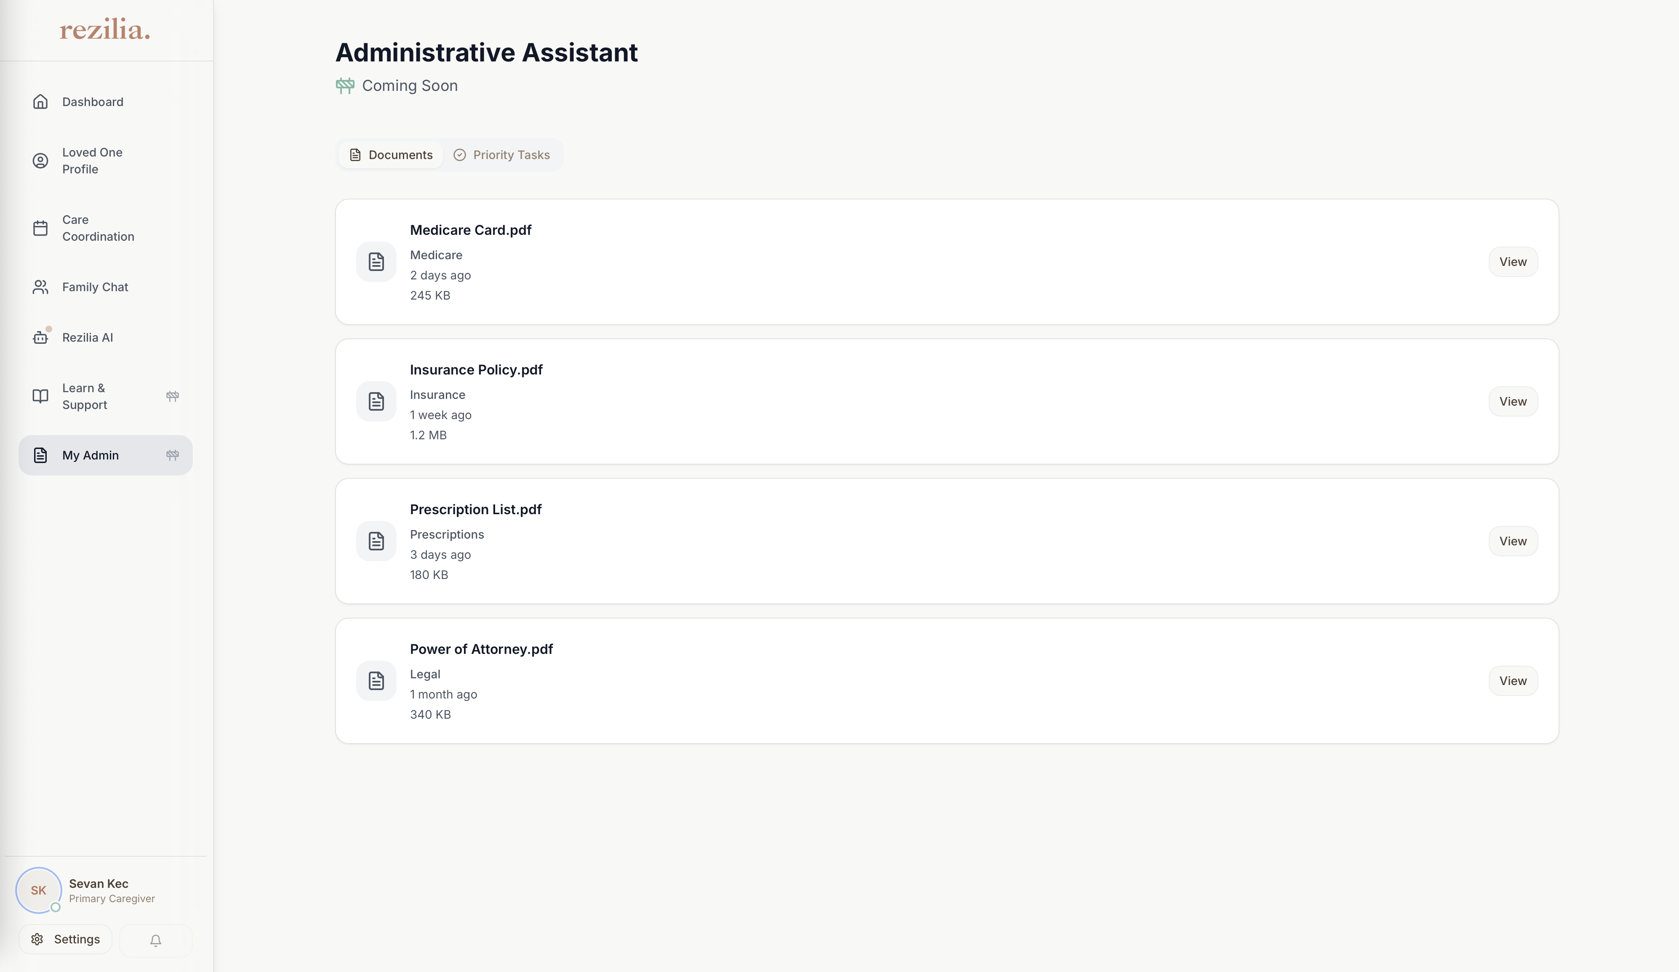Select the Documents tab
Screen dimensions: 1679x972
tap(391, 155)
